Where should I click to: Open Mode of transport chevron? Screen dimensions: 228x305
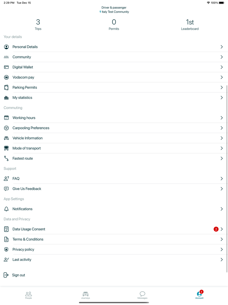pos(221,148)
